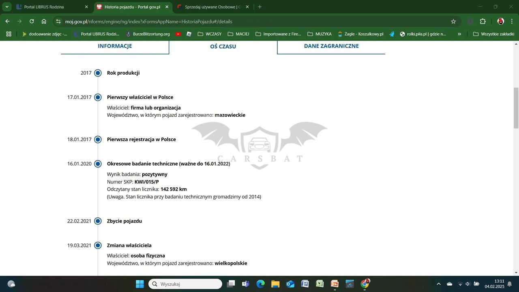Go to the browser home page
This screenshot has height=292, width=519.
coord(44,21)
